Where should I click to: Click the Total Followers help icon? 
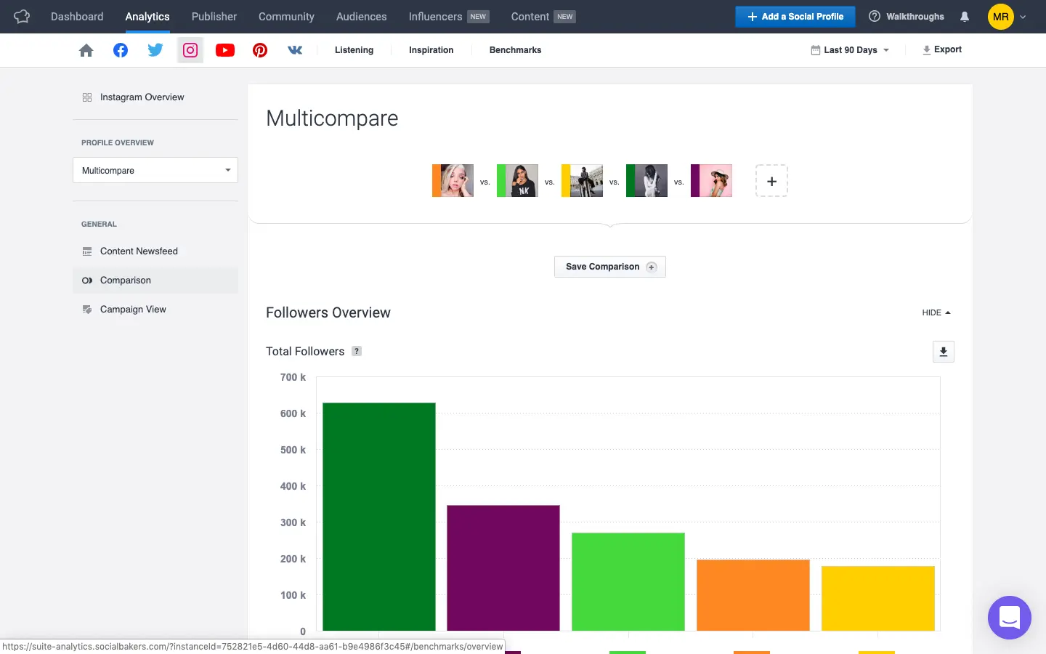tap(357, 351)
